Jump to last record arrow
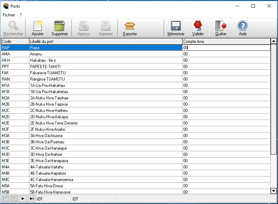 31,198
